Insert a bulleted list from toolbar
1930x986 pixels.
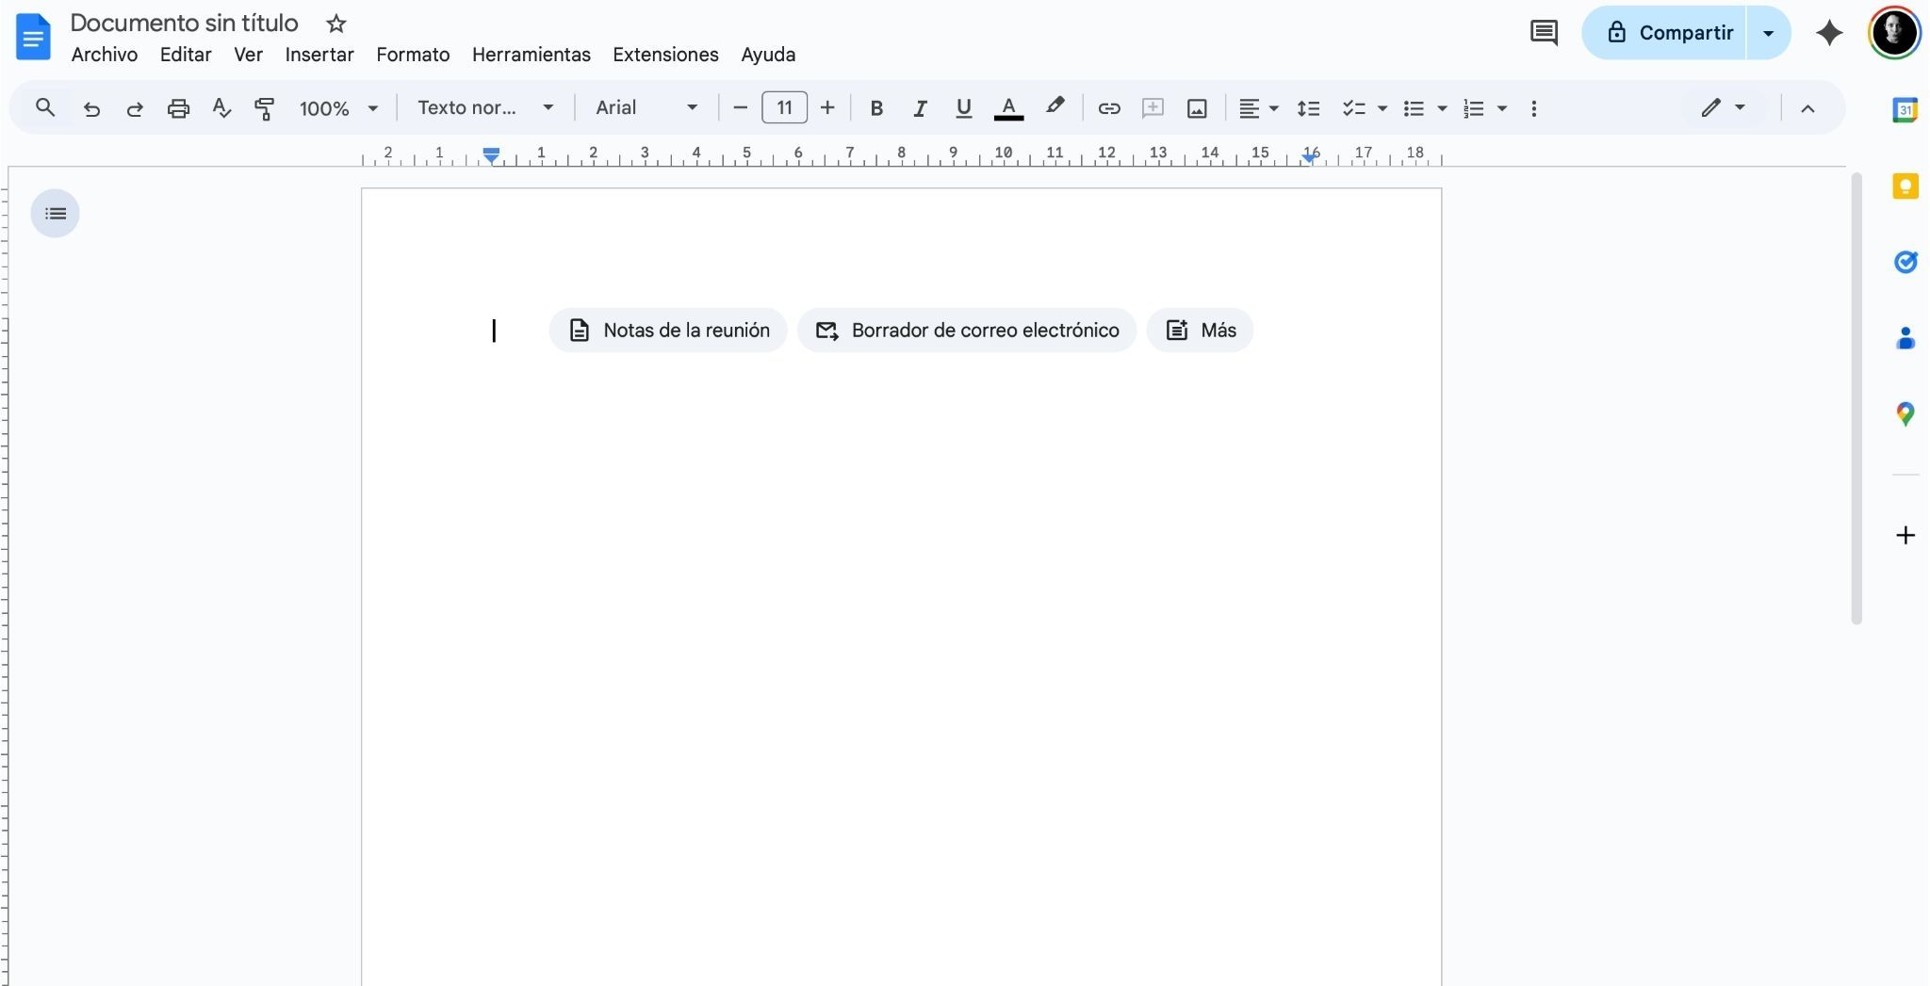coord(1414,108)
